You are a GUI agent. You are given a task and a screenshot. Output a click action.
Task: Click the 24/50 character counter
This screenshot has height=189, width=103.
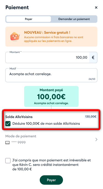pos(92,79)
